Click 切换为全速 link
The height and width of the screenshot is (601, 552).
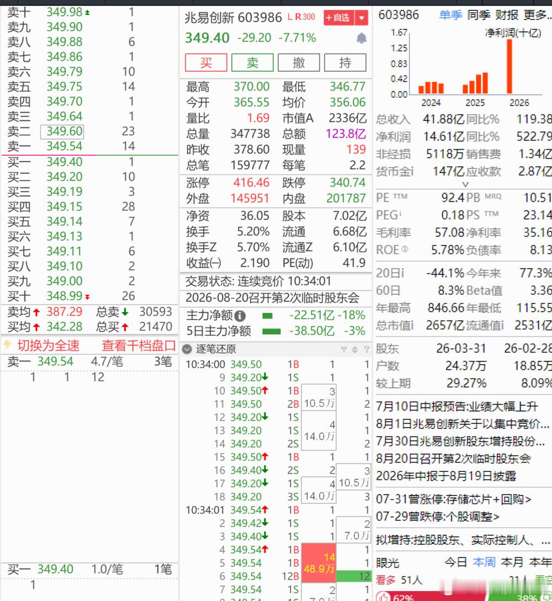coord(49,345)
